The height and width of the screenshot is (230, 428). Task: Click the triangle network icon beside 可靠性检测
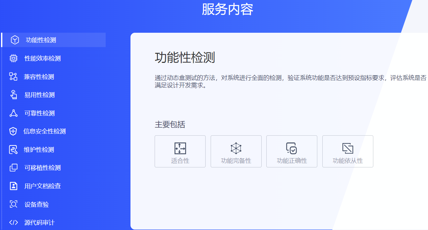point(13,113)
